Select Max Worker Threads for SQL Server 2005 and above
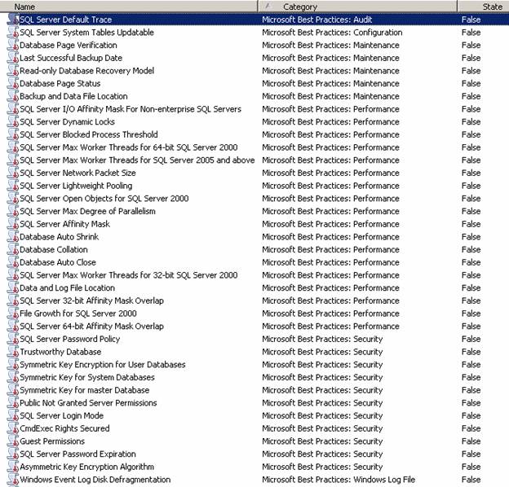 click(137, 160)
